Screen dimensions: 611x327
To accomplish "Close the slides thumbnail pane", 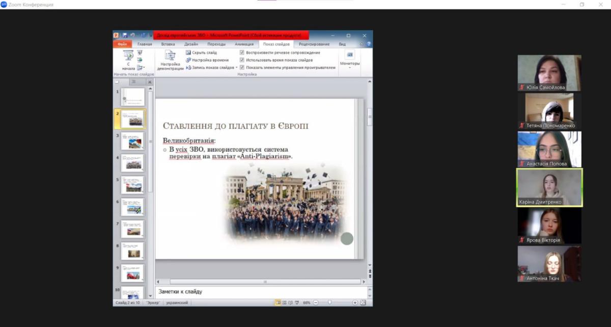I will (150, 82).
